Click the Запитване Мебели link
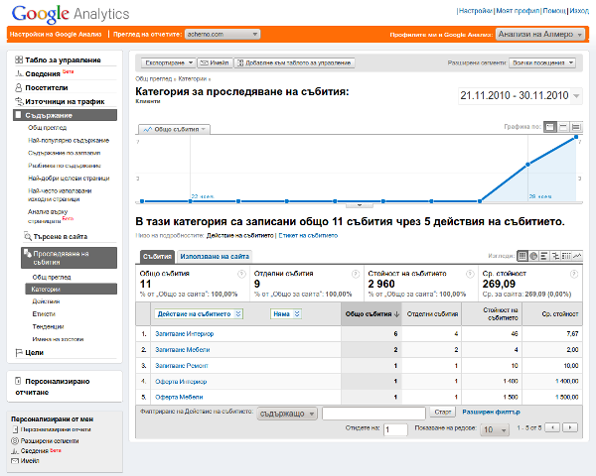The width and height of the screenshot is (596, 476). tap(183, 350)
